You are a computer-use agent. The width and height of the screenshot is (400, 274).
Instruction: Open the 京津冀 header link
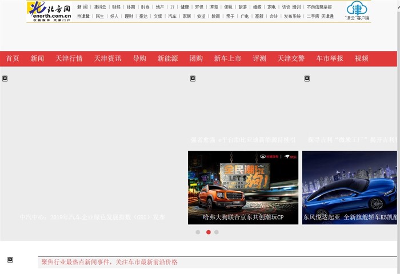[x=83, y=17]
